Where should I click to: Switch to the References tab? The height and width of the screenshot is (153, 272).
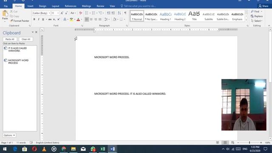[x=71, y=6]
